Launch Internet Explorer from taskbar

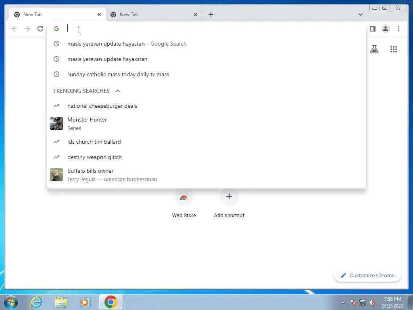click(x=36, y=302)
